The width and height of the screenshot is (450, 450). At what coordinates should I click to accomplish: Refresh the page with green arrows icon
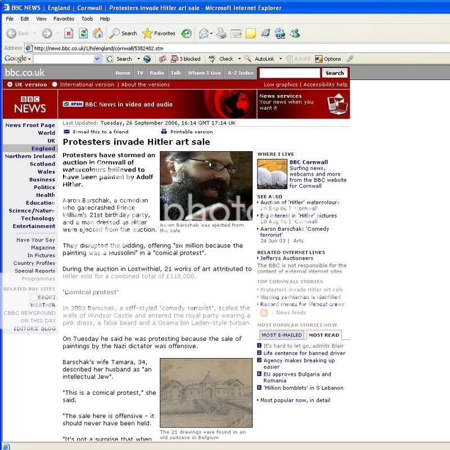83,33
